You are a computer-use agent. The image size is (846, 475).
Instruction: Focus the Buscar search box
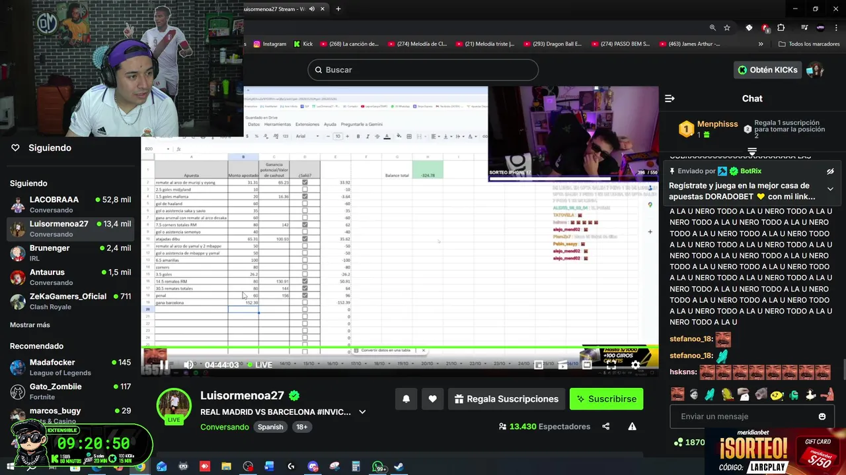tap(423, 70)
